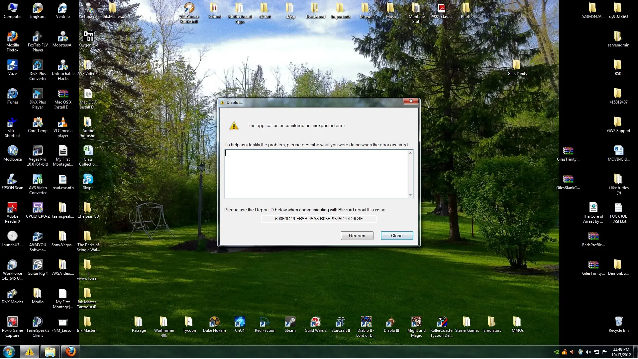Viewport: 638px width, 359px height.
Task: Select the Diablo III desktop shortcut icon
Action: tap(391, 322)
